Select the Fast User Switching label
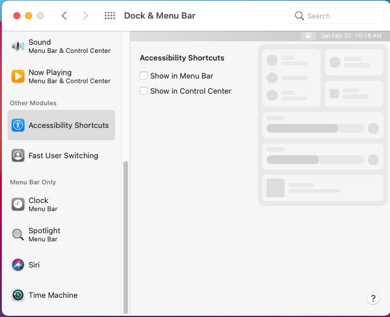The image size is (390, 317). 63,155
